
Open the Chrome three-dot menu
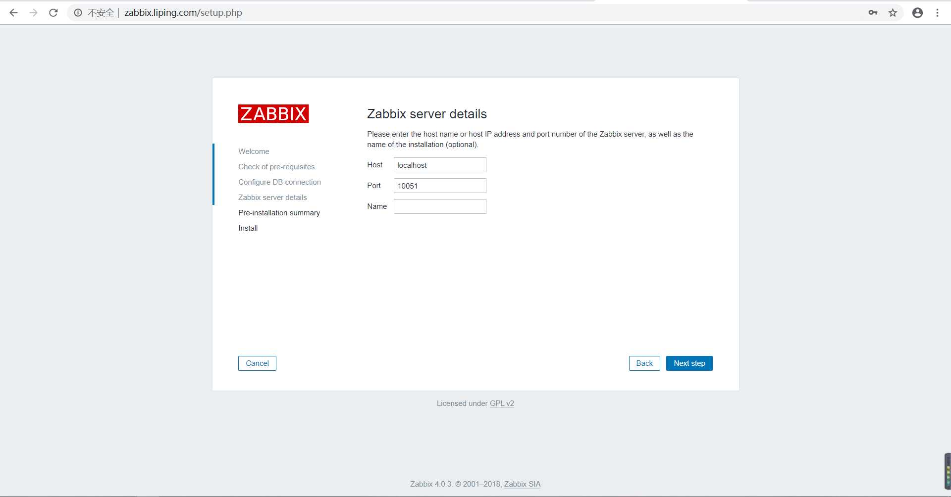pos(937,13)
